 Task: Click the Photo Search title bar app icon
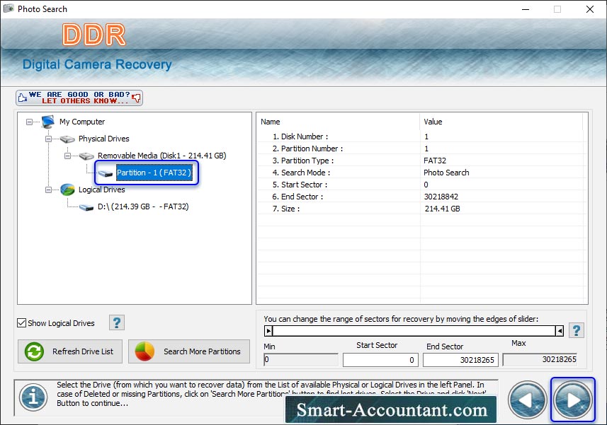click(x=8, y=8)
